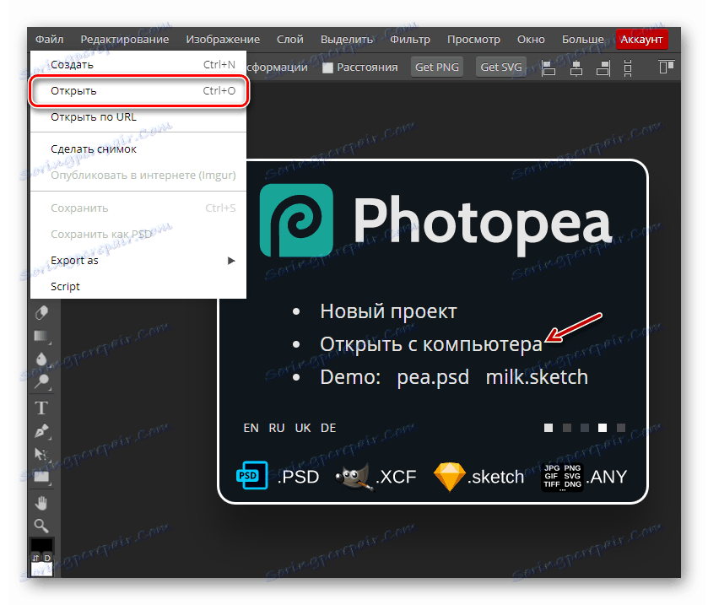Select the Blur droplet tool
Viewport: 708px width, 605px height.
(x=41, y=359)
